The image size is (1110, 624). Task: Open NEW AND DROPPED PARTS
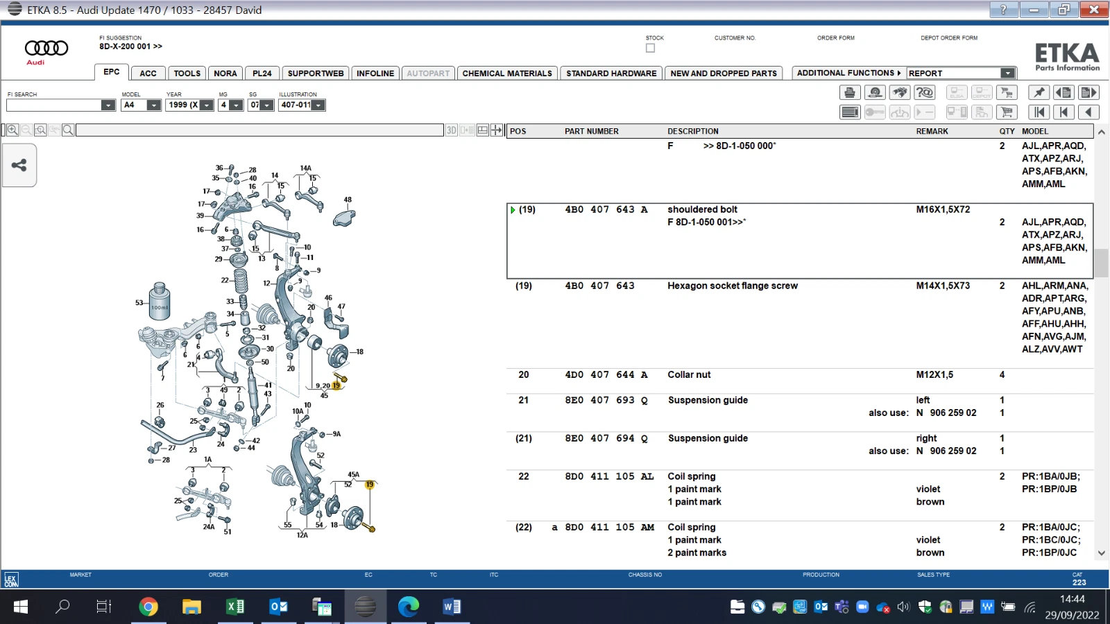(x=724, y=73)
